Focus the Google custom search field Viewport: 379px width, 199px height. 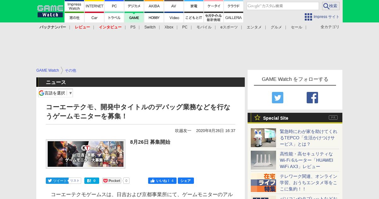point(283,6)
